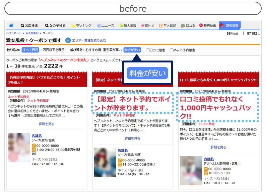Click the crown icon for ranking

point(73,26)
